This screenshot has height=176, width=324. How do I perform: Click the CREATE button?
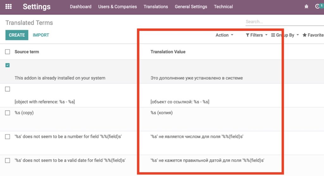pyautogui.click(x=17, y=35)
